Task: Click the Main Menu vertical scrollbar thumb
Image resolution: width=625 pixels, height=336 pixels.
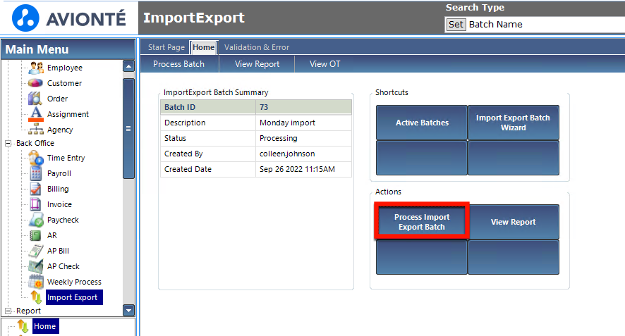Action: click(x=129, y=129)
